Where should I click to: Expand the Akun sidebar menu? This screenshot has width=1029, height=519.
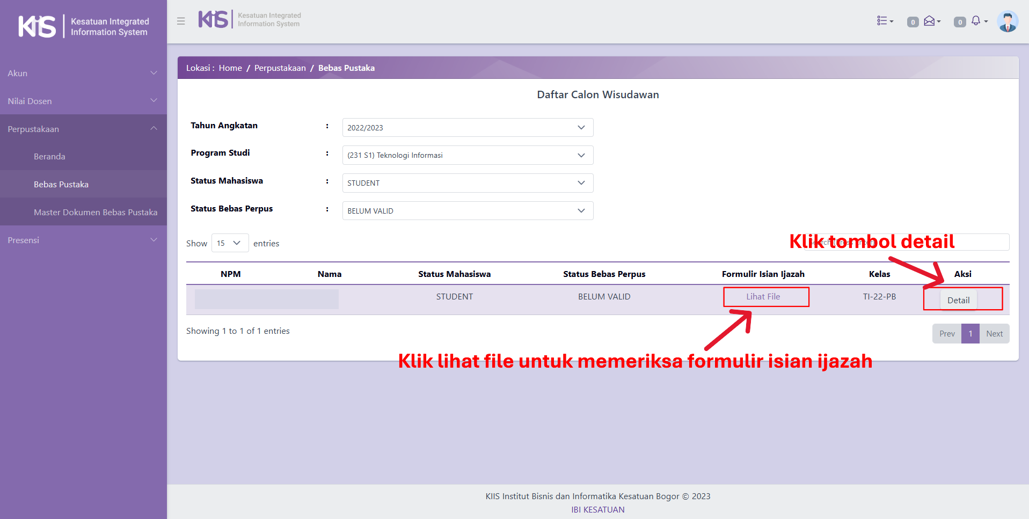tap(83, 73)
